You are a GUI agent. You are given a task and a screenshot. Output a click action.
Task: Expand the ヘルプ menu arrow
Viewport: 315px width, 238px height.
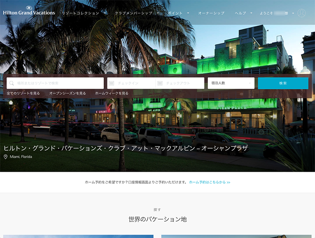click(x=251, y=13)
